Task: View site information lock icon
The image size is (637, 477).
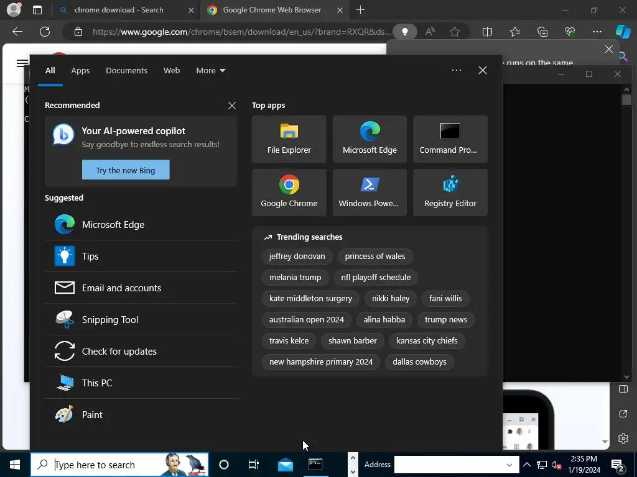Action: (78, 32)
